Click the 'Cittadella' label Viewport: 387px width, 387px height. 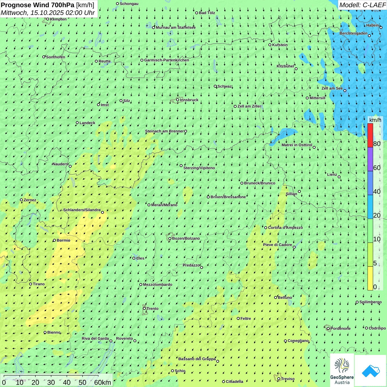[234, 381]
